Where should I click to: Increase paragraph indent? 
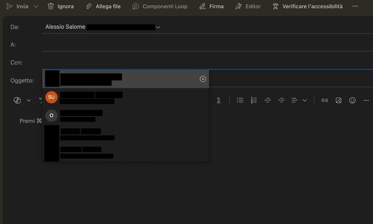pos(281,100)
